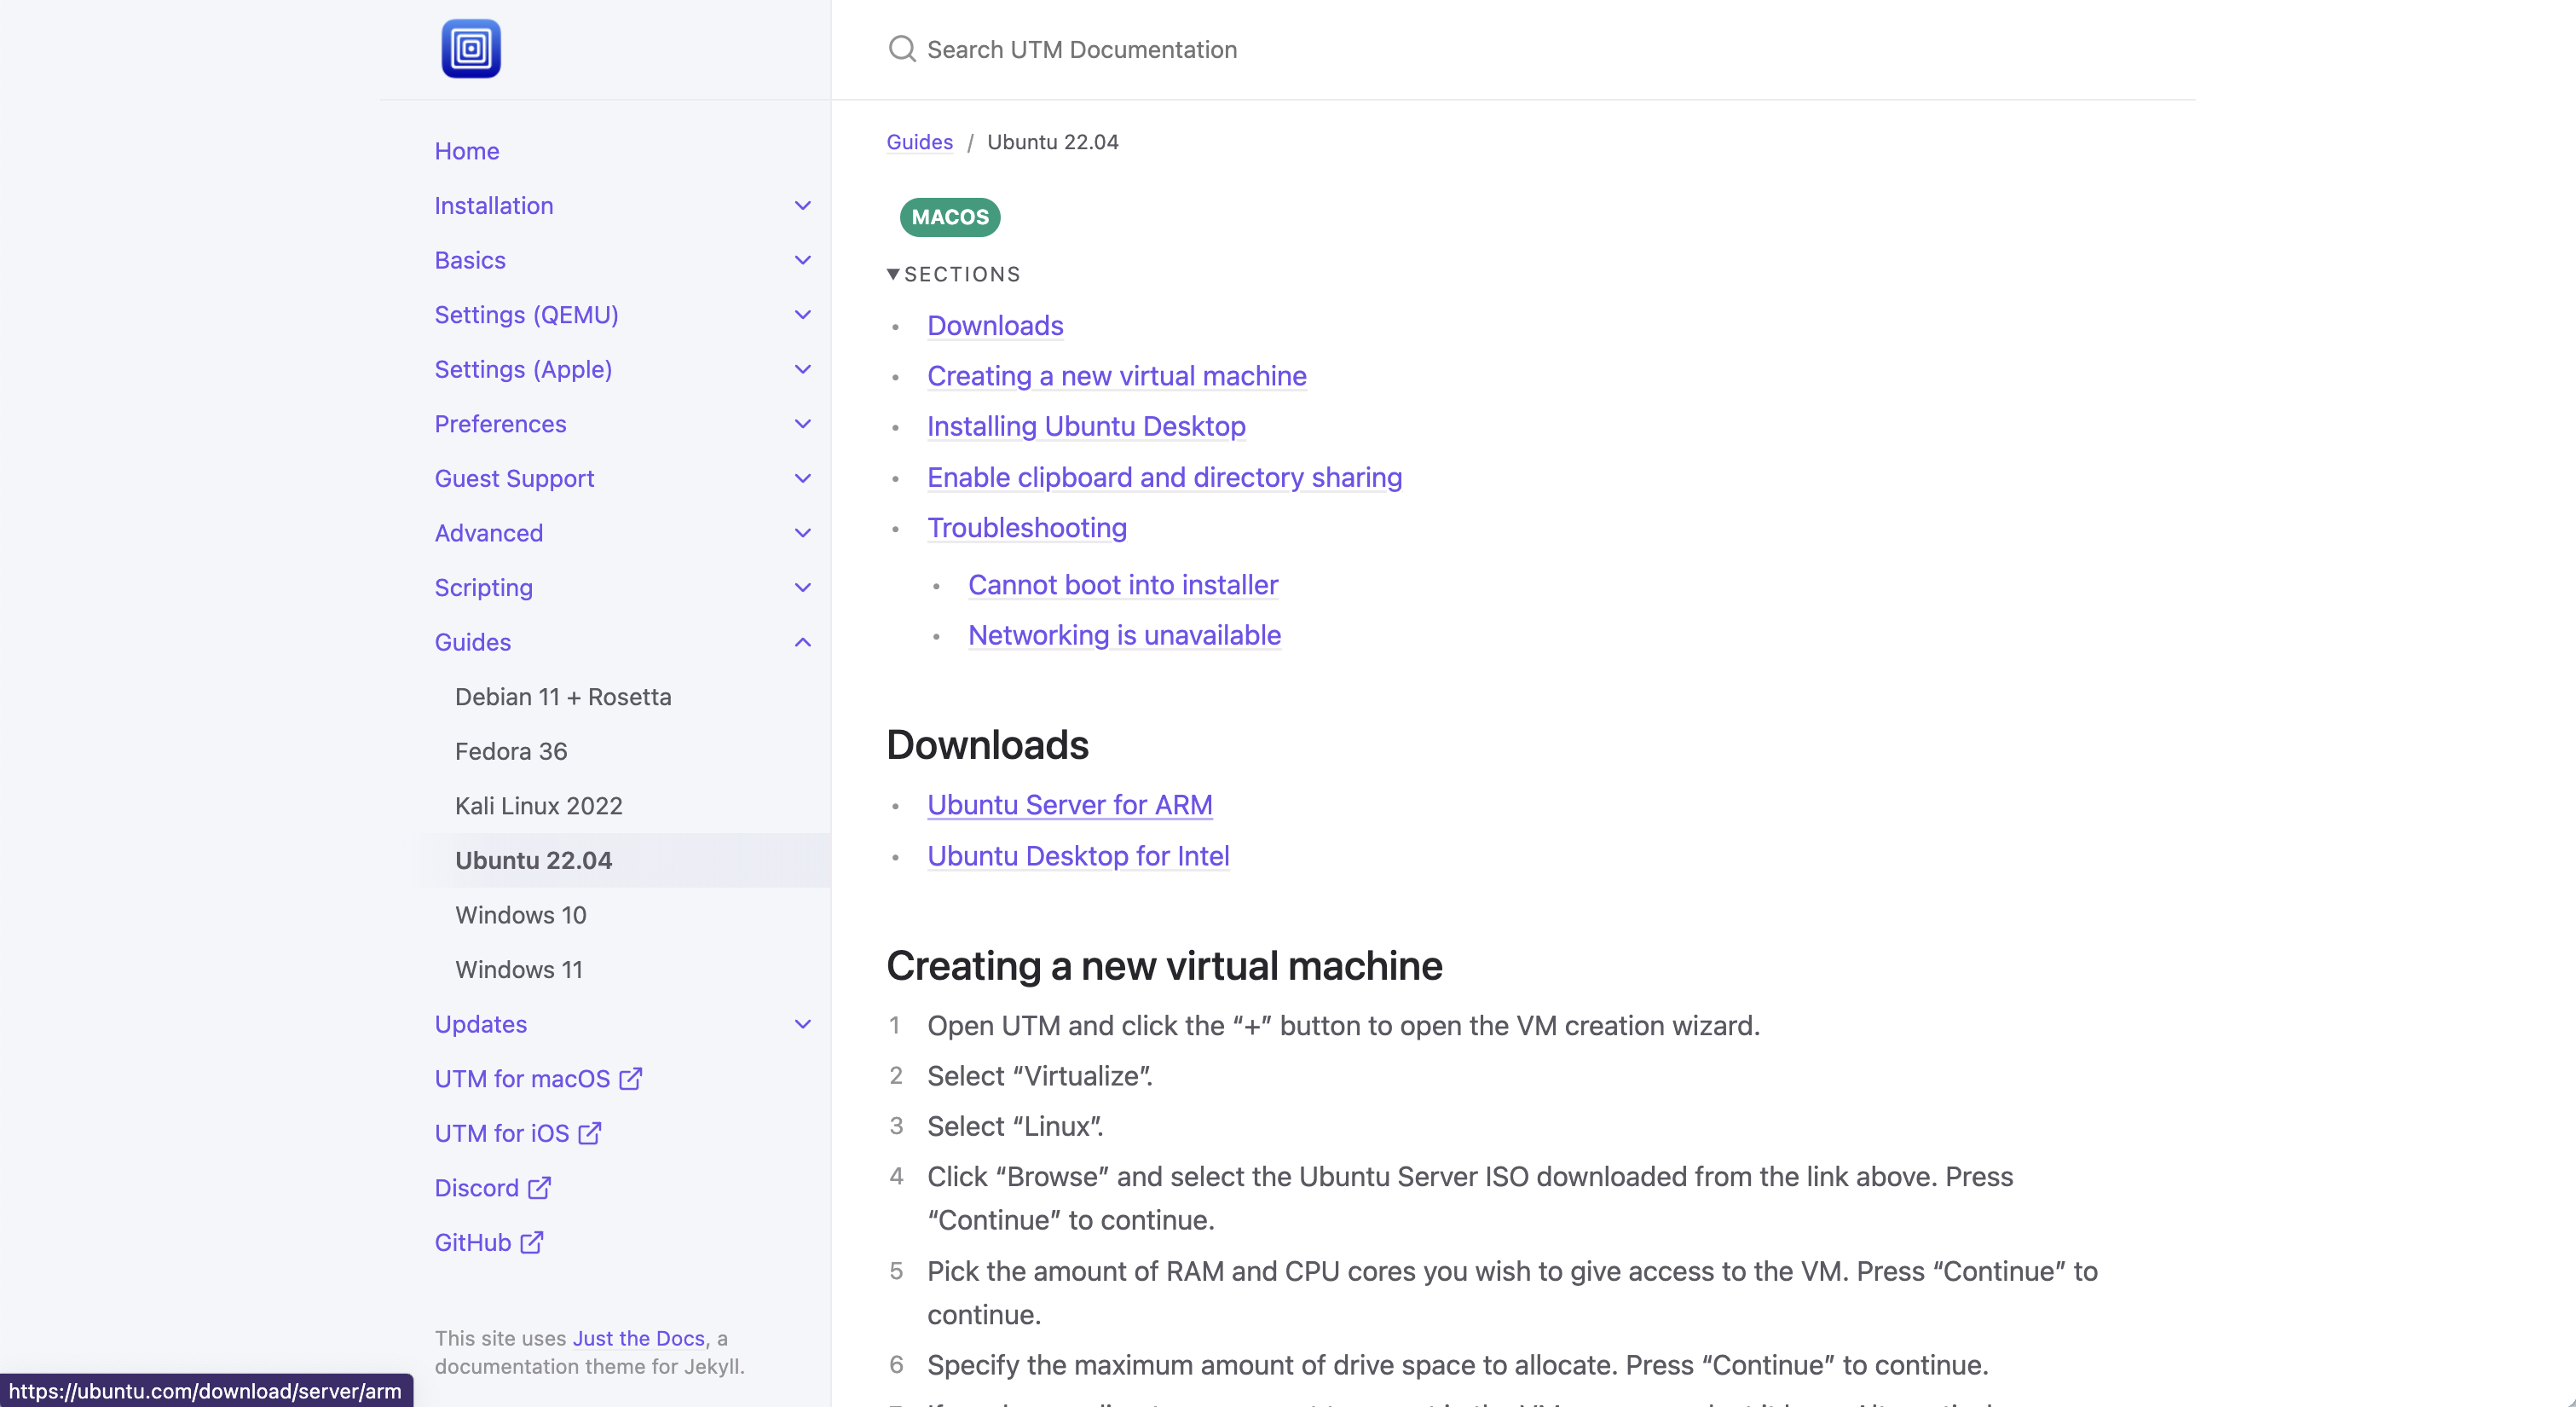
Task: Click the UTM logo icon
Action: click(471, 49)
